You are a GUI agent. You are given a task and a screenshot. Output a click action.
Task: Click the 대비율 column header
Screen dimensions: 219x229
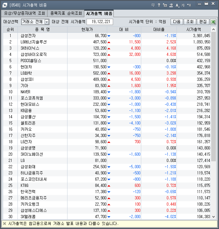pos(159,30)
